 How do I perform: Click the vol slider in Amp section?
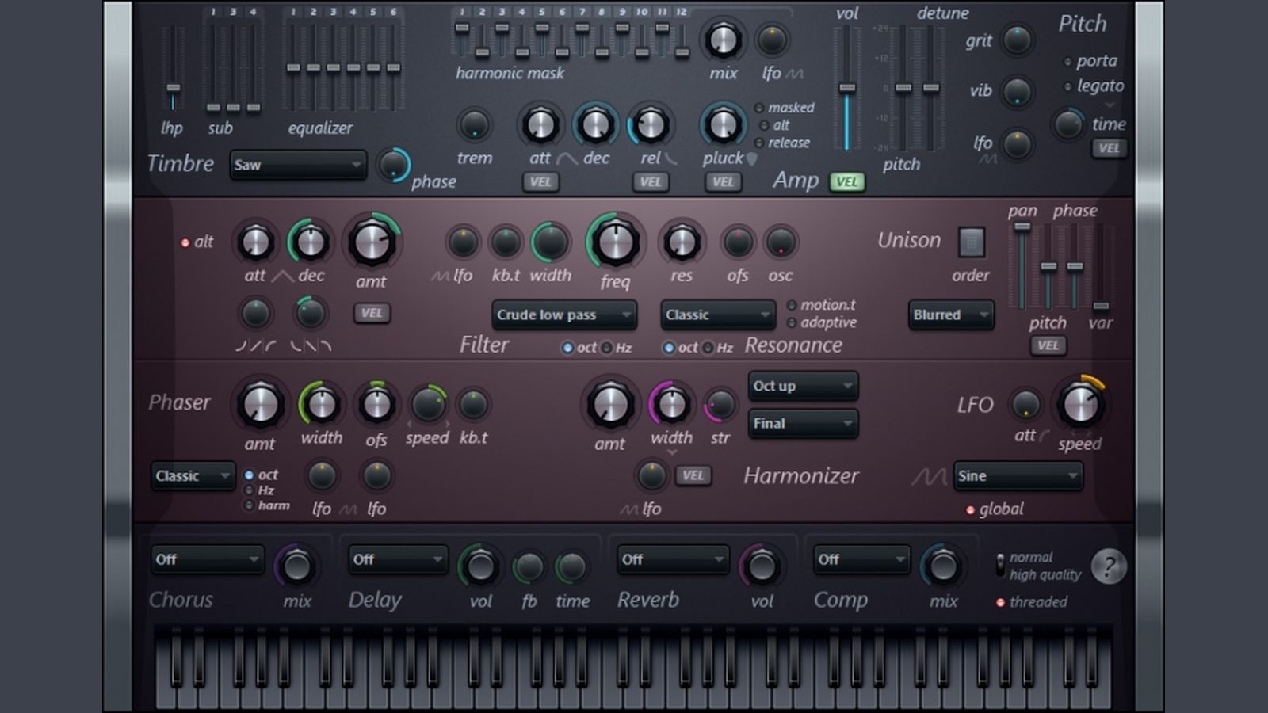pyautogui.click(x=847, y=88)
